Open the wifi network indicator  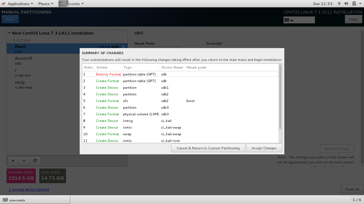tap(339, 4)
